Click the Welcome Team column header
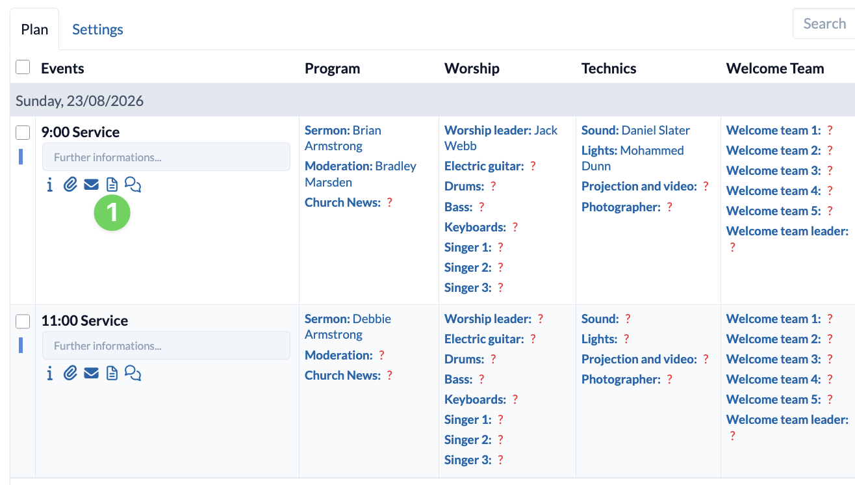Image resolution: width=855 pixels, height=485 pixels. (775, 68)
